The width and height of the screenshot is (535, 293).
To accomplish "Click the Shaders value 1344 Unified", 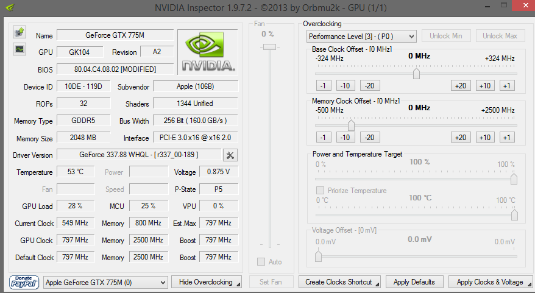I will [x=195, y=104].
